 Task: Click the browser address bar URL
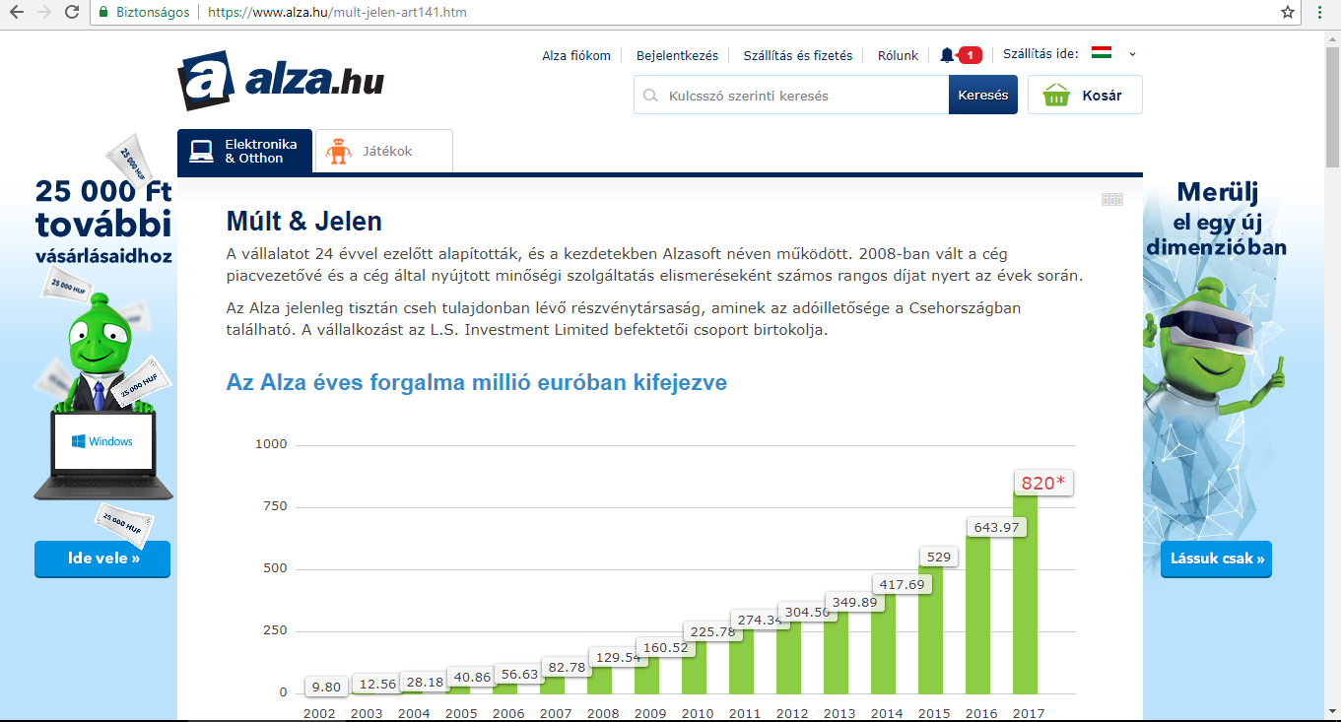click(338, 13)
